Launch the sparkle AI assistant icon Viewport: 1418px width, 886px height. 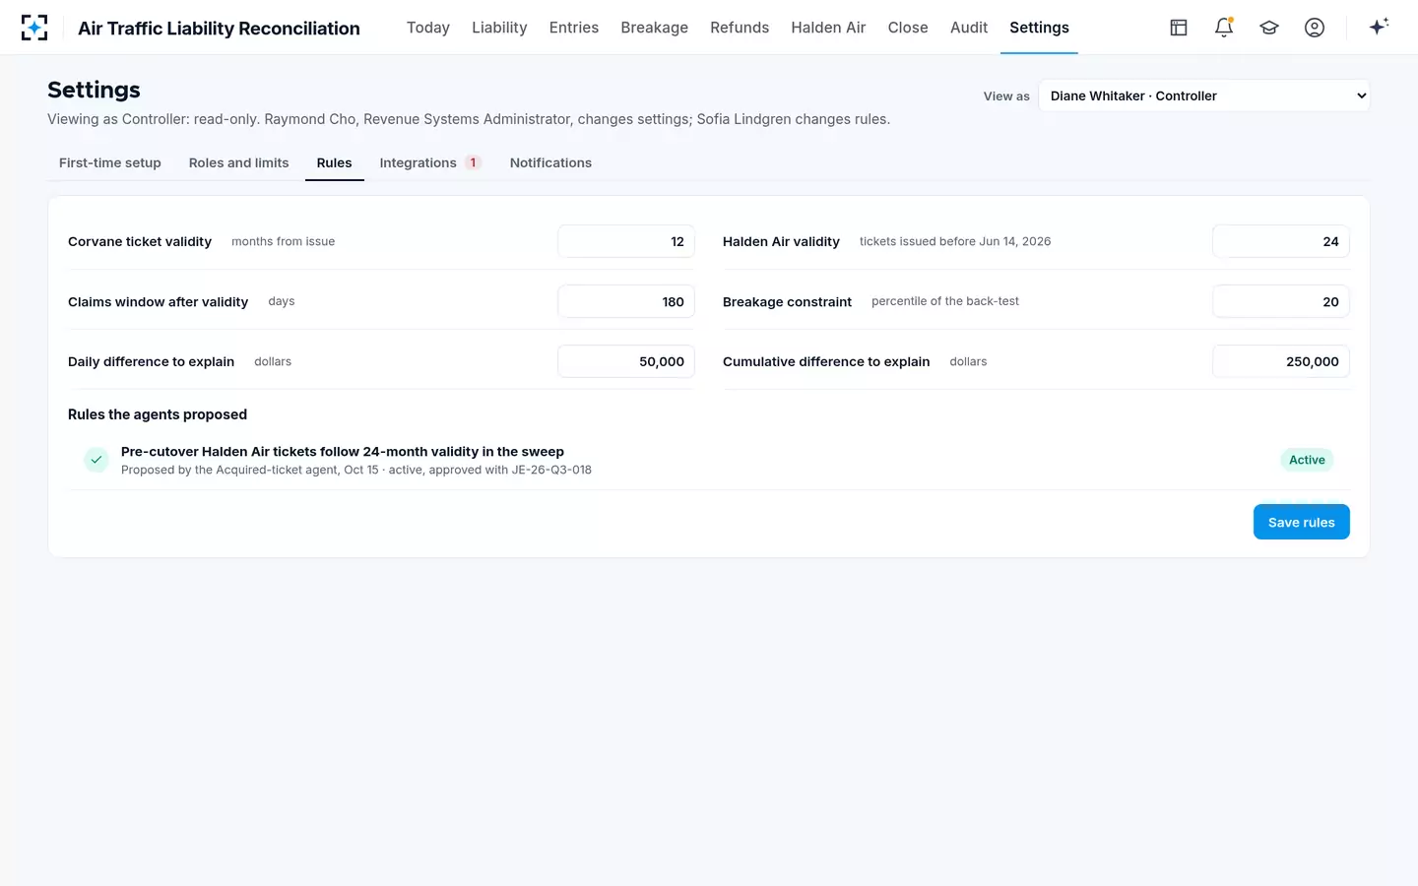[1379, 27]
